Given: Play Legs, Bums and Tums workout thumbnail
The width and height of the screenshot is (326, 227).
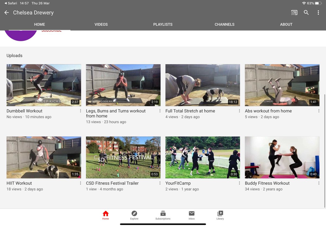Looking at the screenshot, I should (x=123, y=85).
